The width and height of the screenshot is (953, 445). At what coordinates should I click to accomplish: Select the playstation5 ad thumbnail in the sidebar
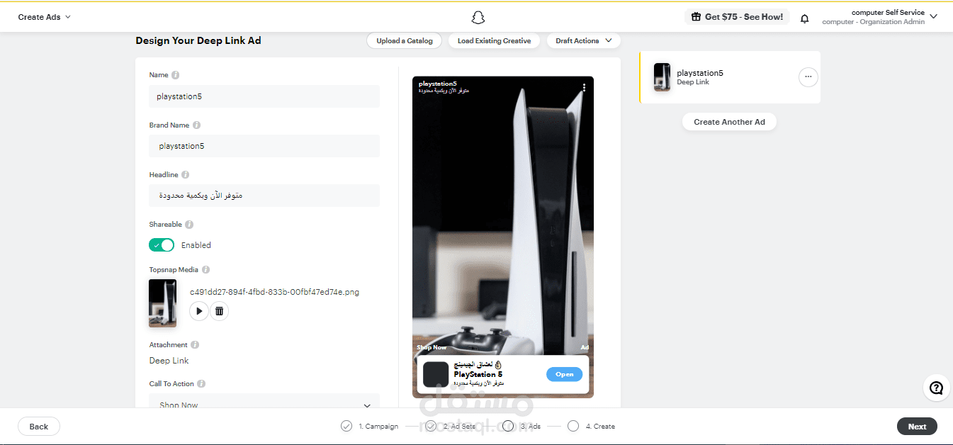click(662, 77)
